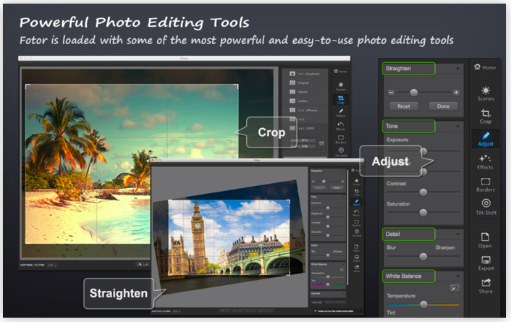Click the Left rotate button under the beach photo
This screenshot has width=511, height=322.
click(143, 265)
